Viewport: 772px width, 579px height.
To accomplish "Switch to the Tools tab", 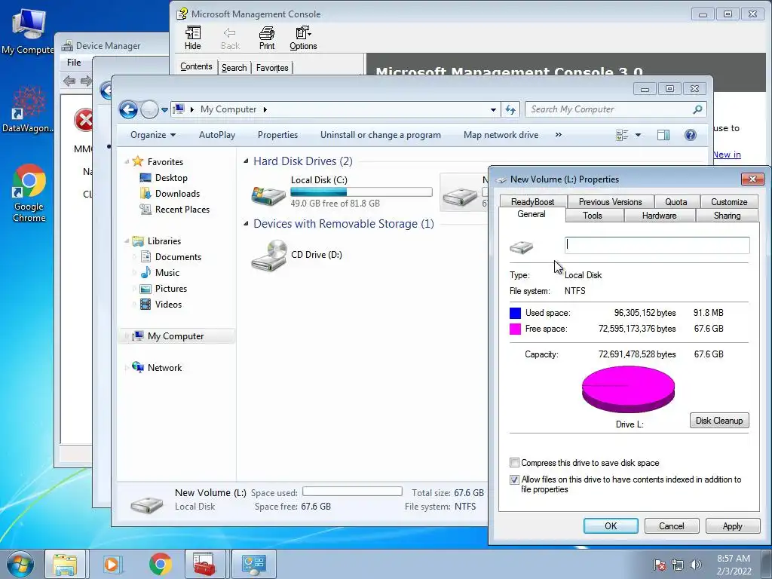I will 593,216.
